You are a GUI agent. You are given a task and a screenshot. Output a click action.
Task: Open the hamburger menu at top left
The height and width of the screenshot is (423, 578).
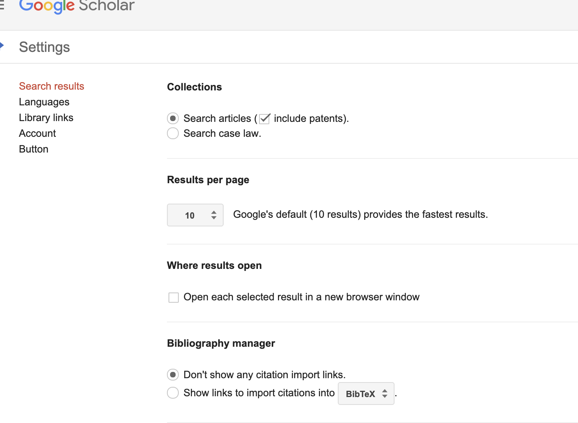tap(2, 5)
